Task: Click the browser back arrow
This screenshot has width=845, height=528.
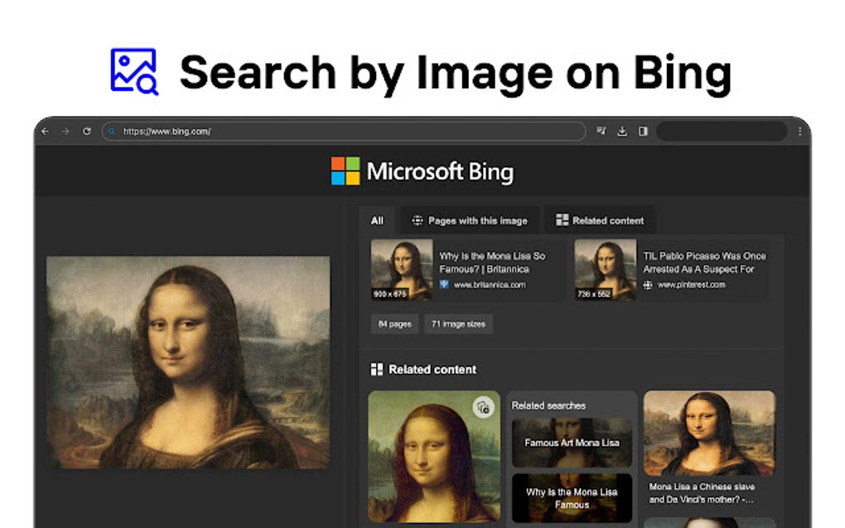Action: tap(46, 132)
